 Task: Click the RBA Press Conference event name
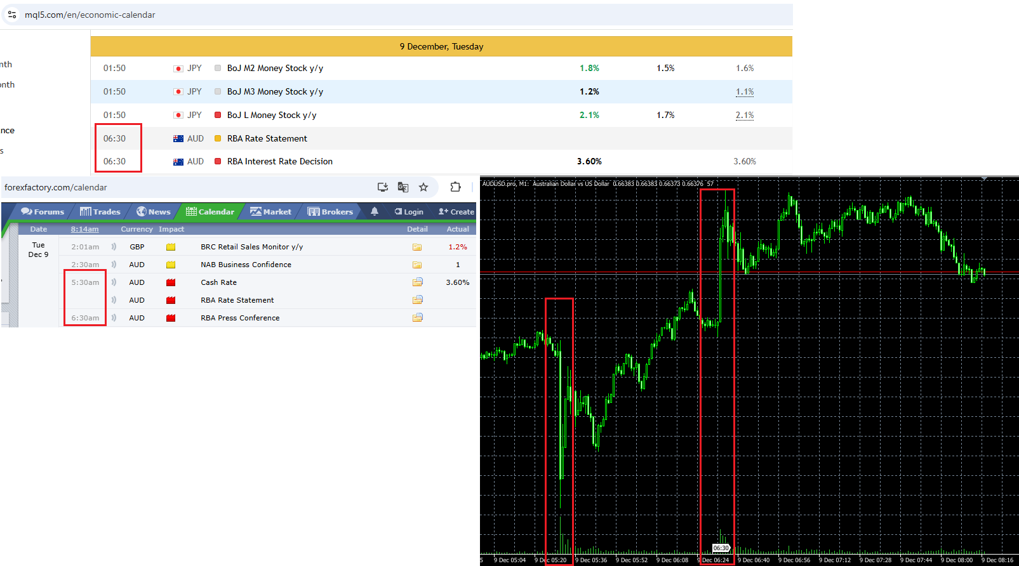coord(240,318)
